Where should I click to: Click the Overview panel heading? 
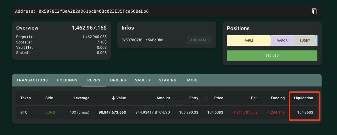click(x=27, y=28)
